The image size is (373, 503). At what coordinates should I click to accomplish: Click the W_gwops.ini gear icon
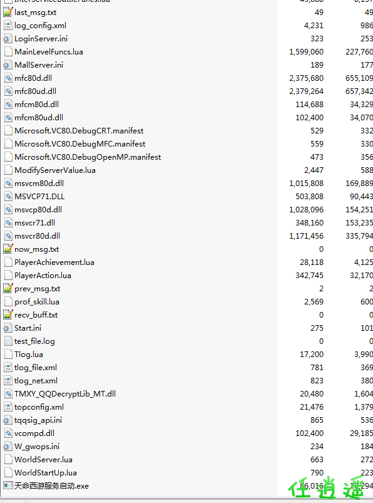[8, 446]
